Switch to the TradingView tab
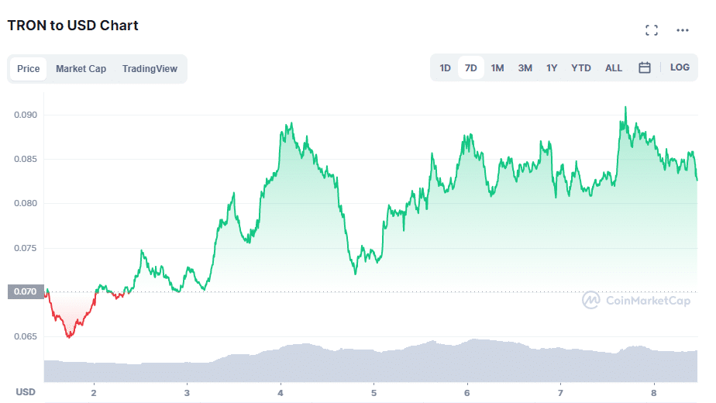Screen dimensions: 716x403 click(x=150, y=68)
